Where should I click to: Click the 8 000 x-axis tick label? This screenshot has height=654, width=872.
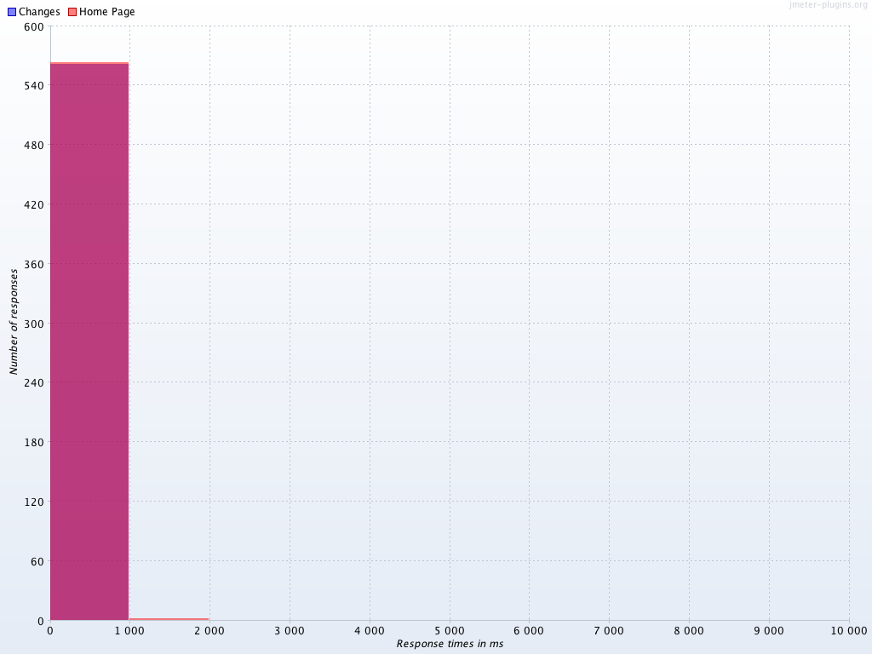[689, 630]
